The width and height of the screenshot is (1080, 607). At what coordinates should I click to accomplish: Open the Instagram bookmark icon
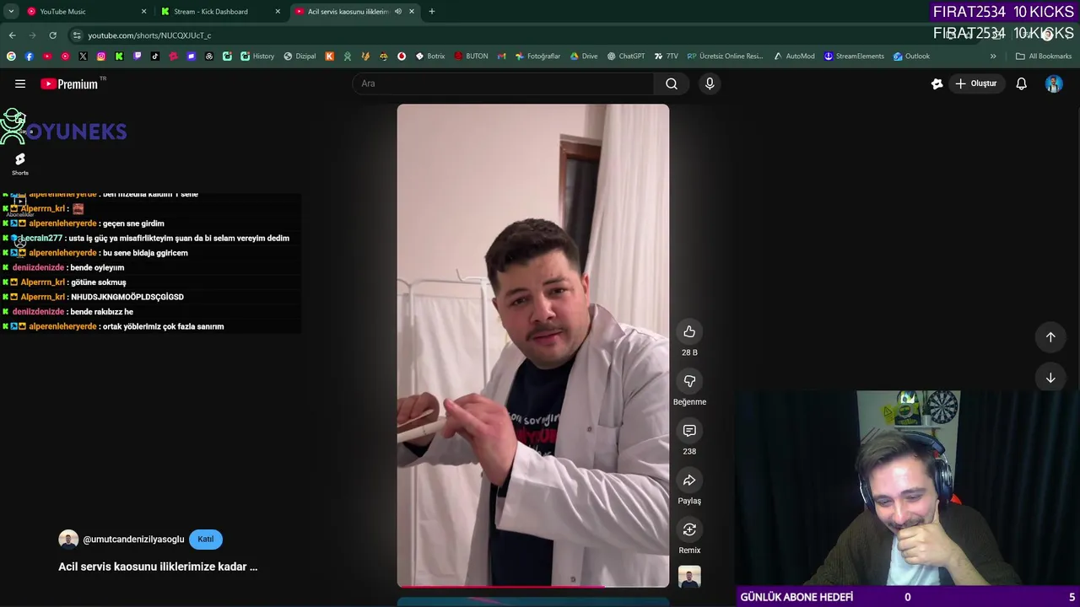[101, 56]
